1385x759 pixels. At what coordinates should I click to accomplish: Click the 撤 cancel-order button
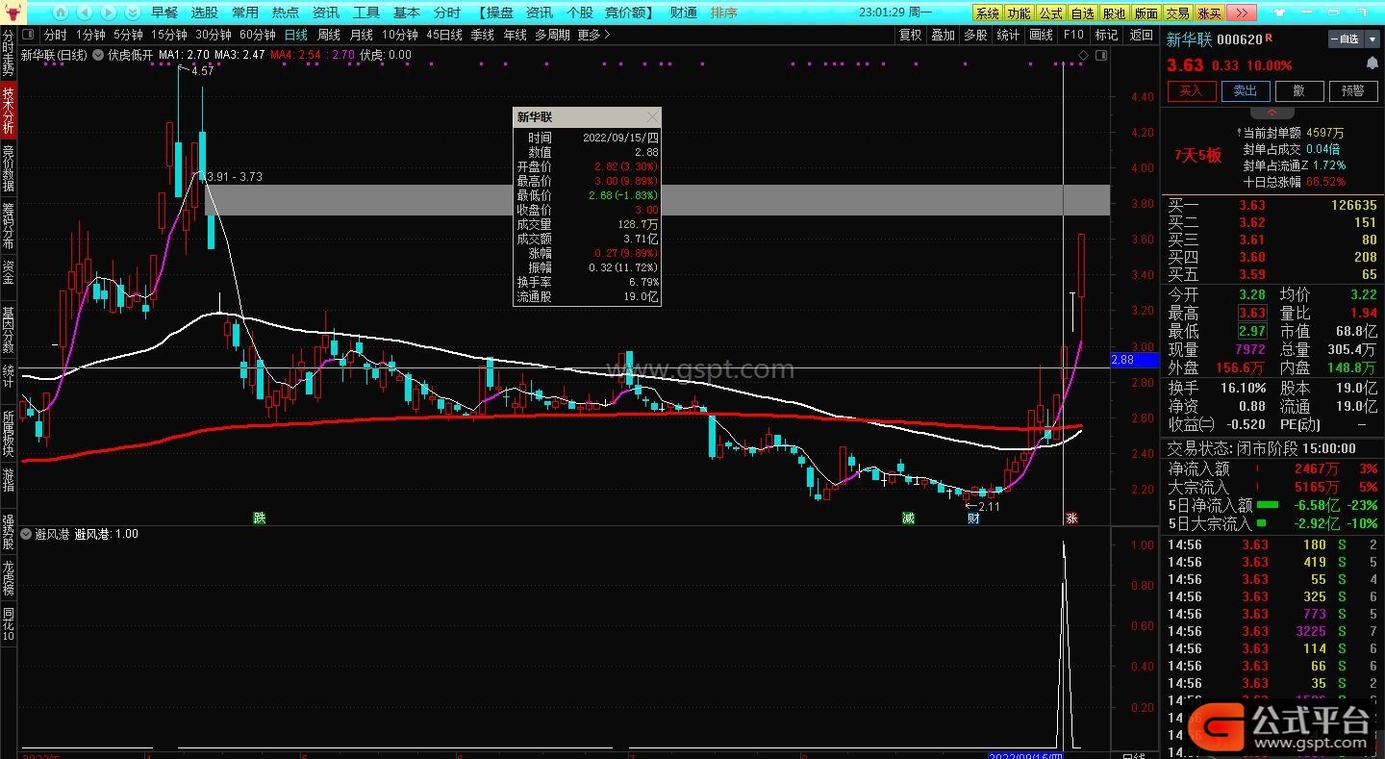pyautogui.click(x=1299, y=90)
